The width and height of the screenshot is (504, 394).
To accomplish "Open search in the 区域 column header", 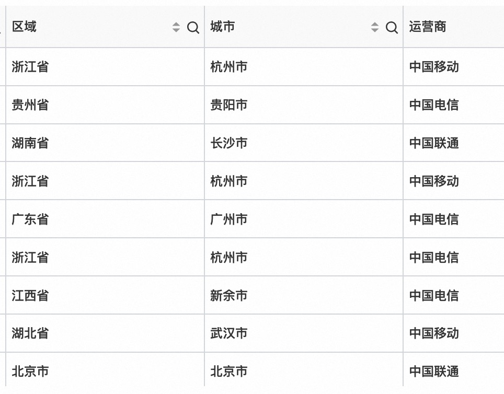I will (193, 28).
